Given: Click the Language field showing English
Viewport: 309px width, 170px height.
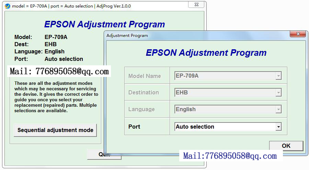Looking at the screenshot, I should (x=228, y=109).
